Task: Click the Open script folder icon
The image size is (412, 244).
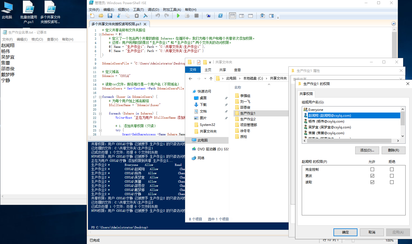Action: pos(101,16)
